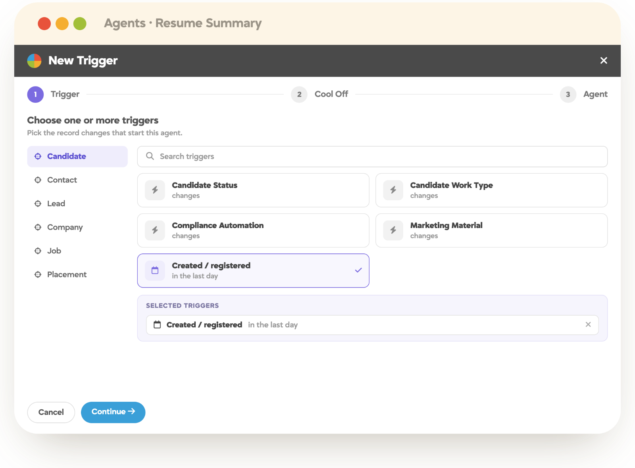Click the target icon next to Lead
Viewport: 635px width, 468px height.
38,203
